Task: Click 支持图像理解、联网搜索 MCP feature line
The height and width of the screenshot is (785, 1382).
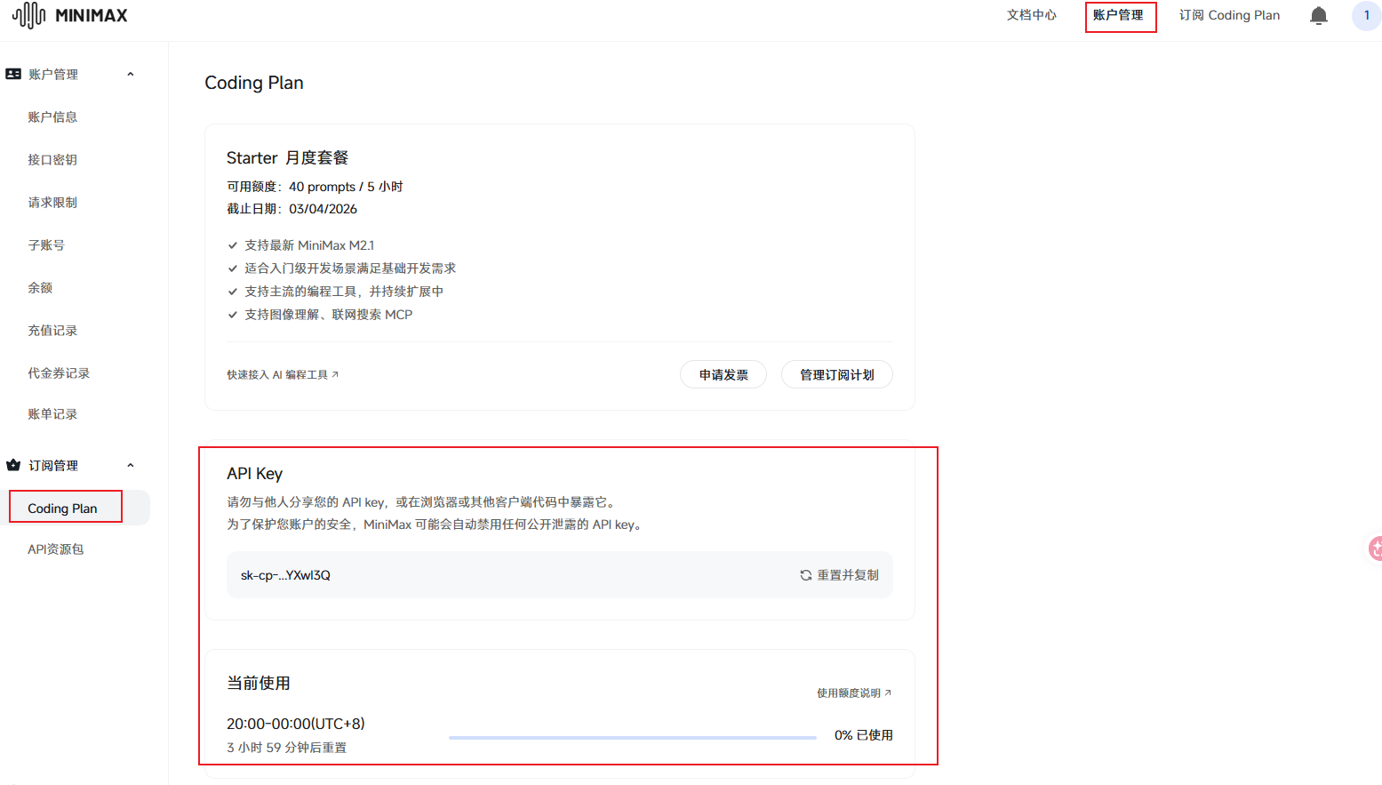Action: [329, 315]
